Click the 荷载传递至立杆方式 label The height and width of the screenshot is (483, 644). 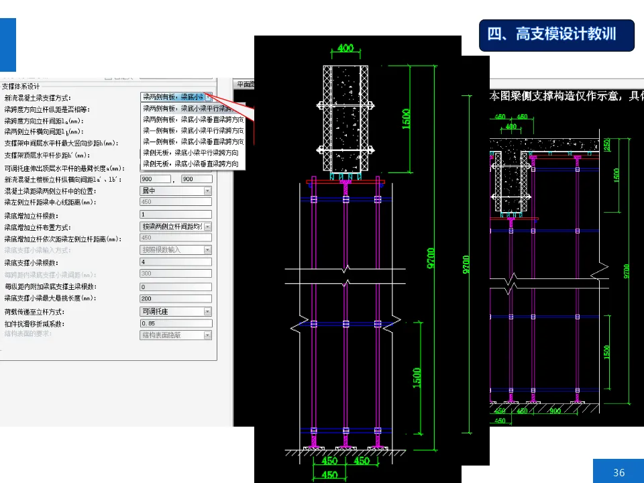pos(34,312)
